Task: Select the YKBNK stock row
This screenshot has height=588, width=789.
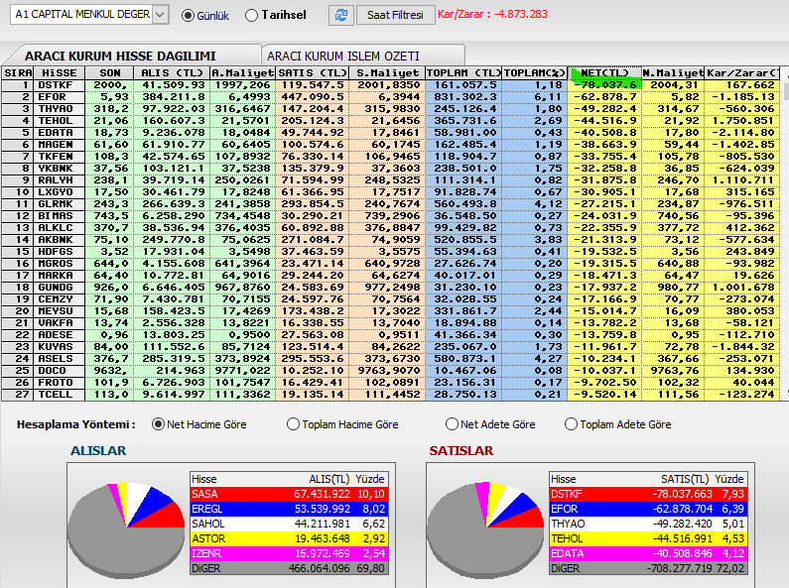Action: click(x=390, y=169)
